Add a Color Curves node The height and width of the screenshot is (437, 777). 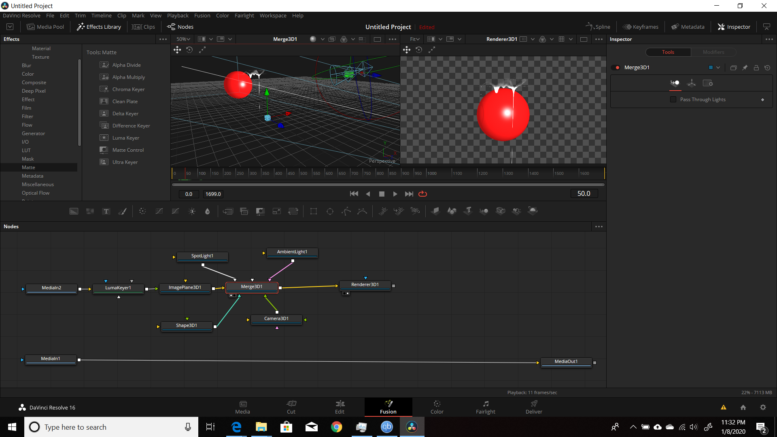159,211
